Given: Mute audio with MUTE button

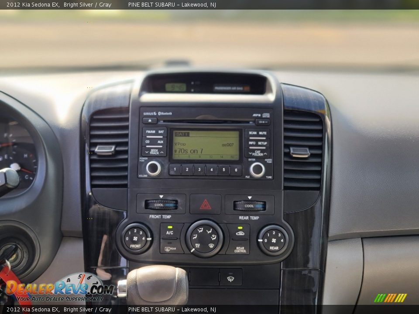Looking at the screenshot, I should tap(263, 133).
